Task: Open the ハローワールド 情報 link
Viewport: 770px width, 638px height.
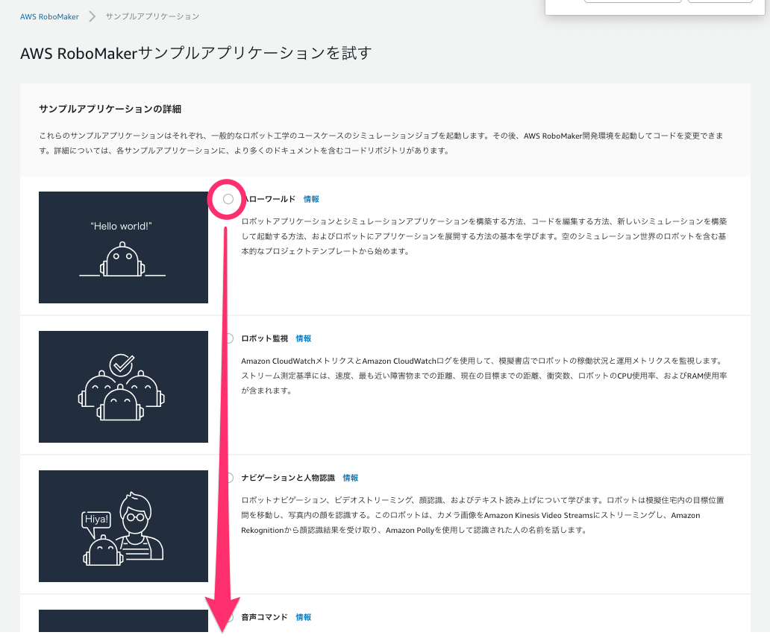Action: tap(313, 199)
